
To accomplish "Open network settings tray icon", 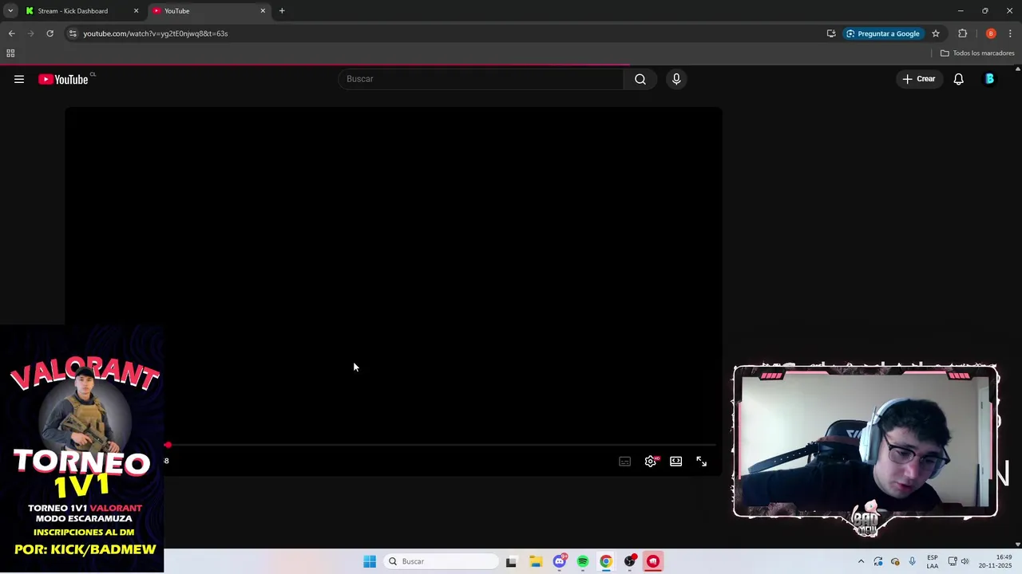I will coord(953,561).
